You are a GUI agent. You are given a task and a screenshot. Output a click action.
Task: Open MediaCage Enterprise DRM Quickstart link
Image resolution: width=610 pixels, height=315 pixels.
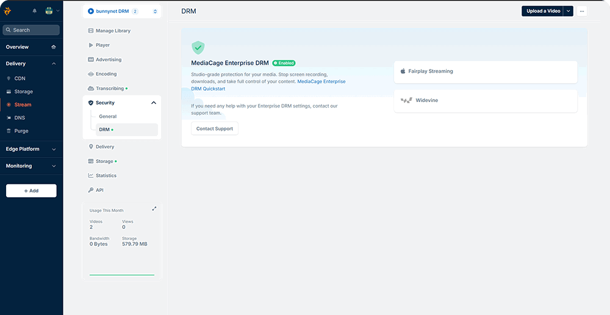point(268,85)
